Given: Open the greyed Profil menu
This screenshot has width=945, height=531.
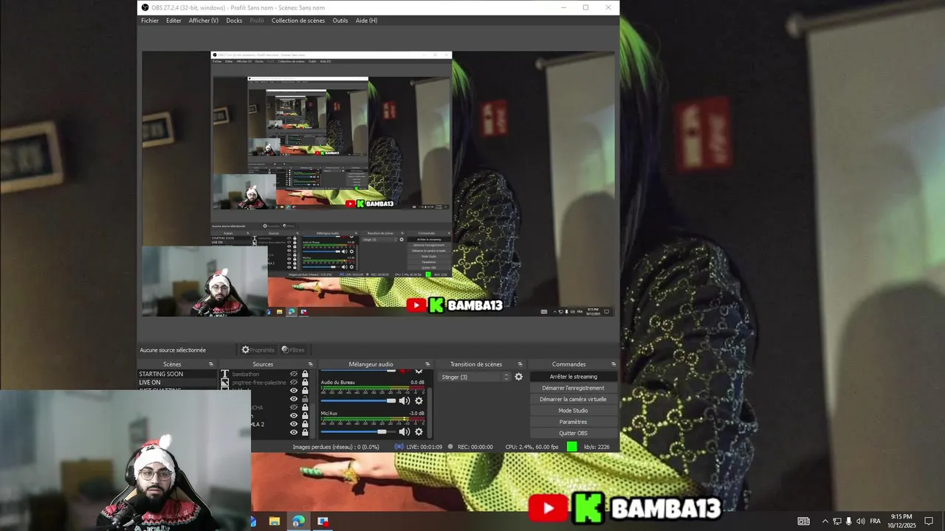Looking at the screenshot, I should pos(257,21).
